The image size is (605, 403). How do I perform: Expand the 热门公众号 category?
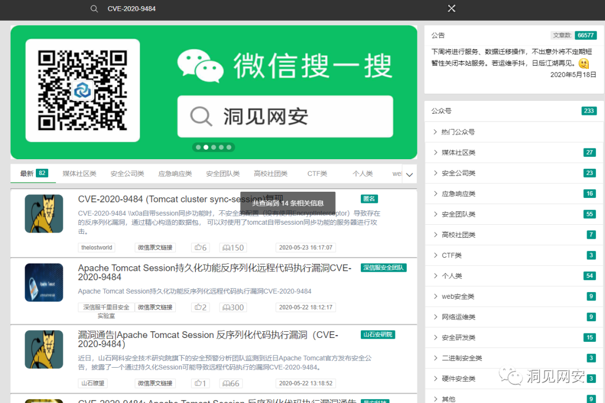coord(514,132)
